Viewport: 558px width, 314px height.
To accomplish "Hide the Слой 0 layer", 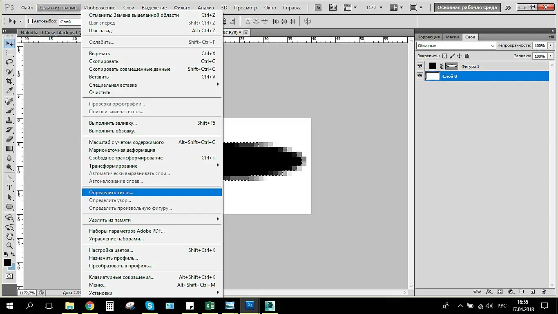I will click(420, 76).
